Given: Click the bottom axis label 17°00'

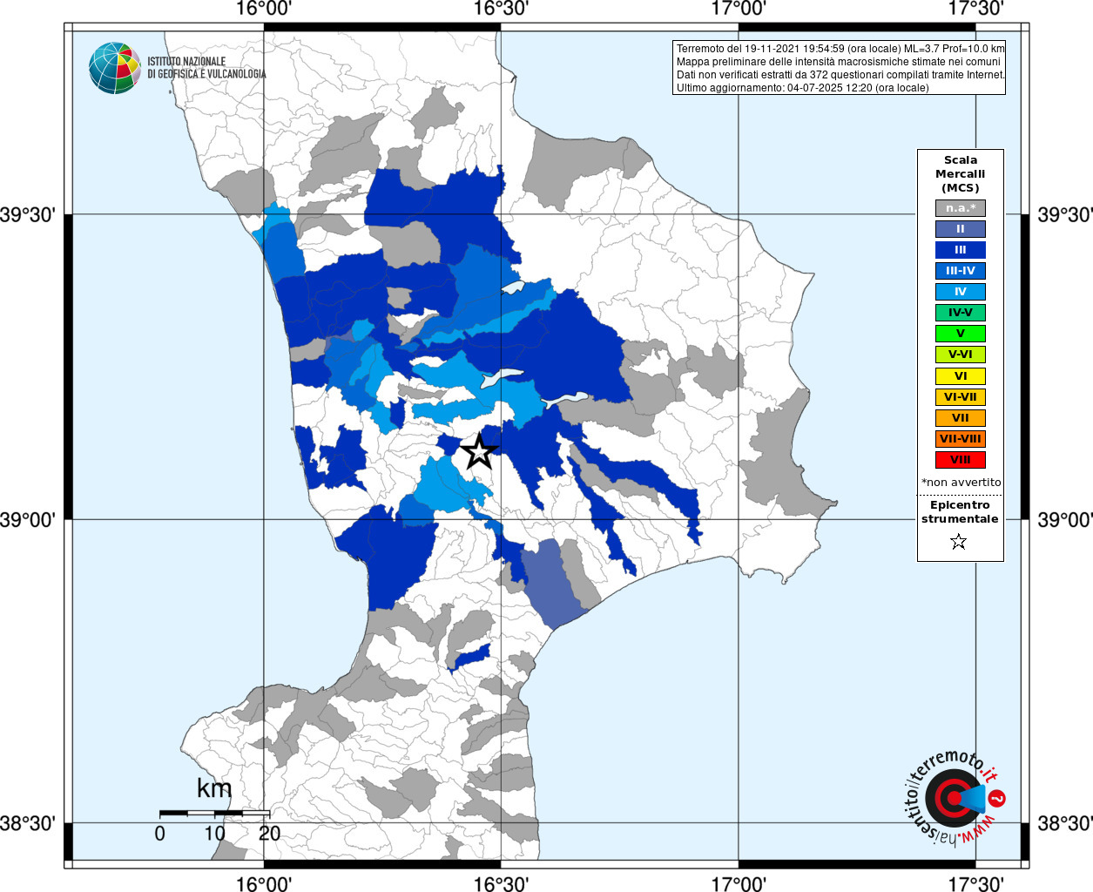Looking at the screenshot, I should pyautogui.click(x=739, y=883).
